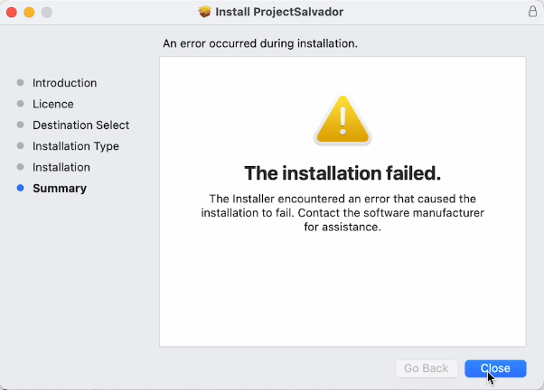Click the grey bullet beside Introduction
Viewport: 544px width, 390px height.
click(x=20, y=83)
